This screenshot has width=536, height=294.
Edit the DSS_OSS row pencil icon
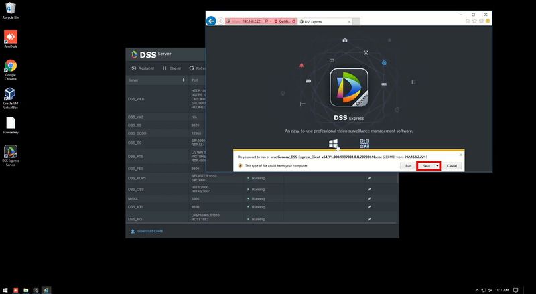pyautogui.click(x=369, y=190)
